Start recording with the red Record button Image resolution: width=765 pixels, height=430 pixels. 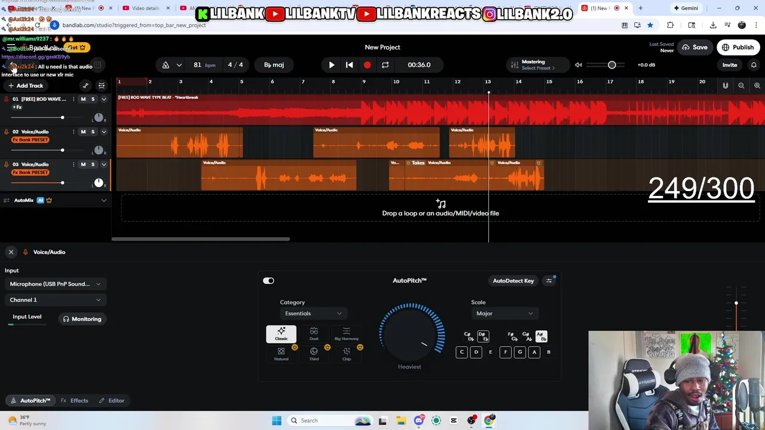pos(367,64)
